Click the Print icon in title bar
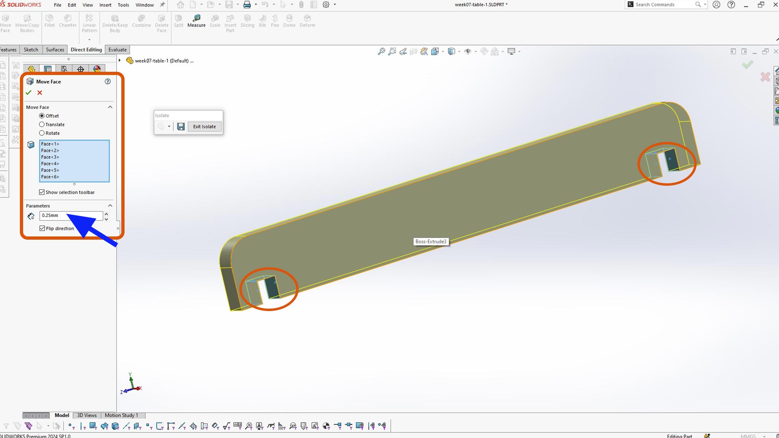779x438 pixels. [x=247, y=5]
